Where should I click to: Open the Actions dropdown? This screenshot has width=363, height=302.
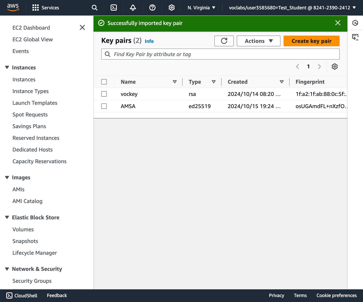[259, 41]
